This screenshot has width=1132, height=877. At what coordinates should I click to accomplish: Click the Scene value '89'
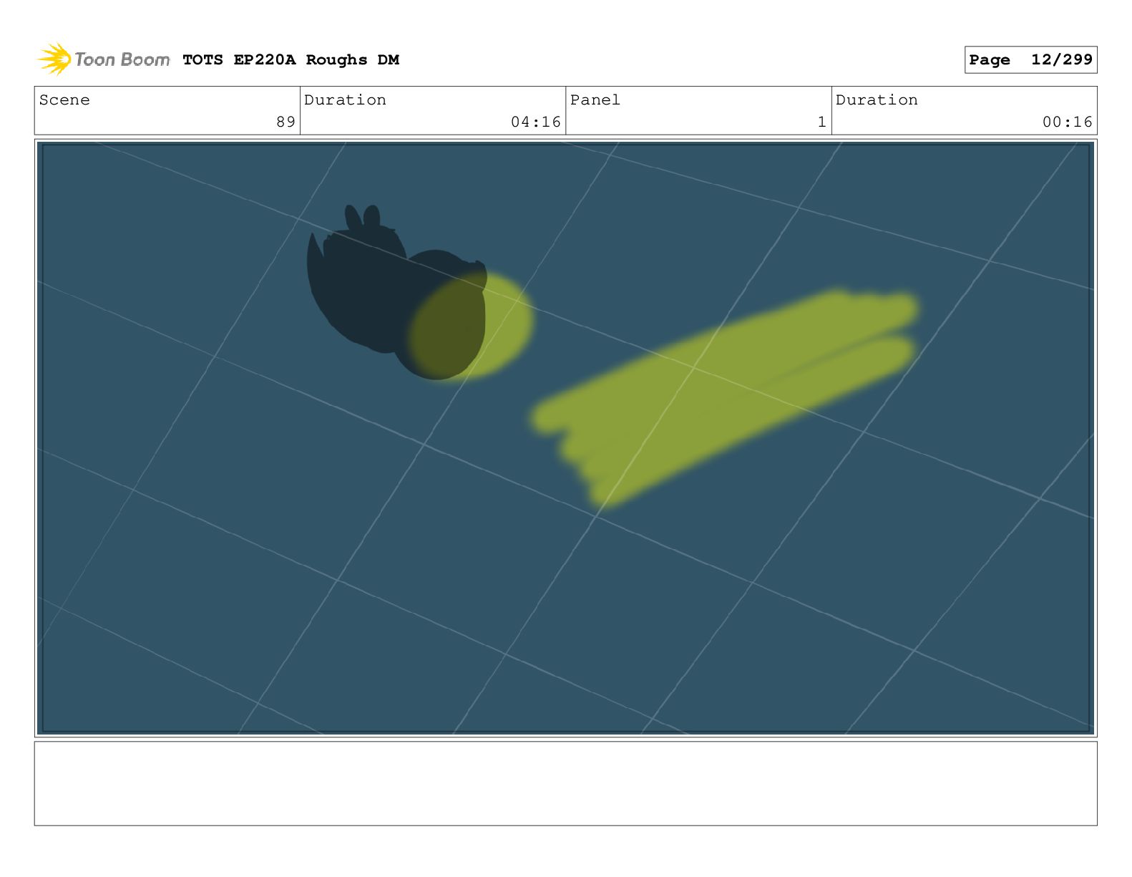(286, 122)
